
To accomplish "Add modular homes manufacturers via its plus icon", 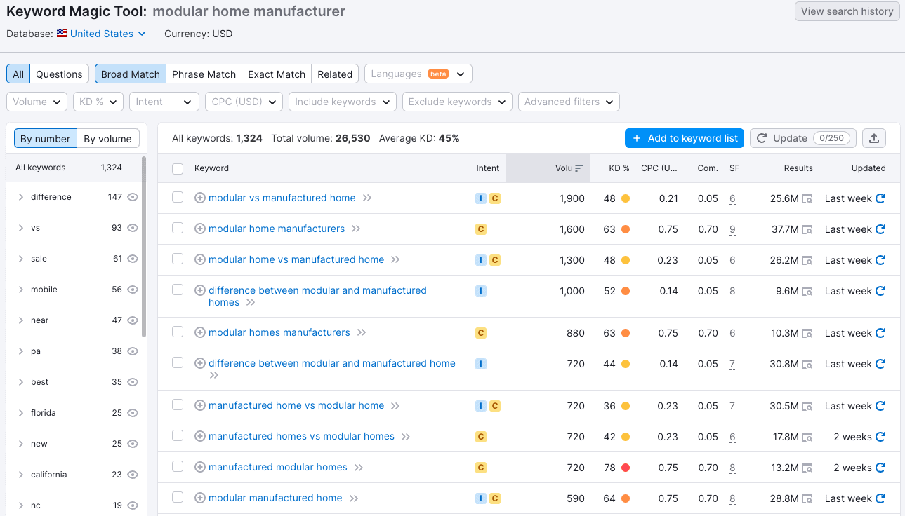I will click(200, 332).
